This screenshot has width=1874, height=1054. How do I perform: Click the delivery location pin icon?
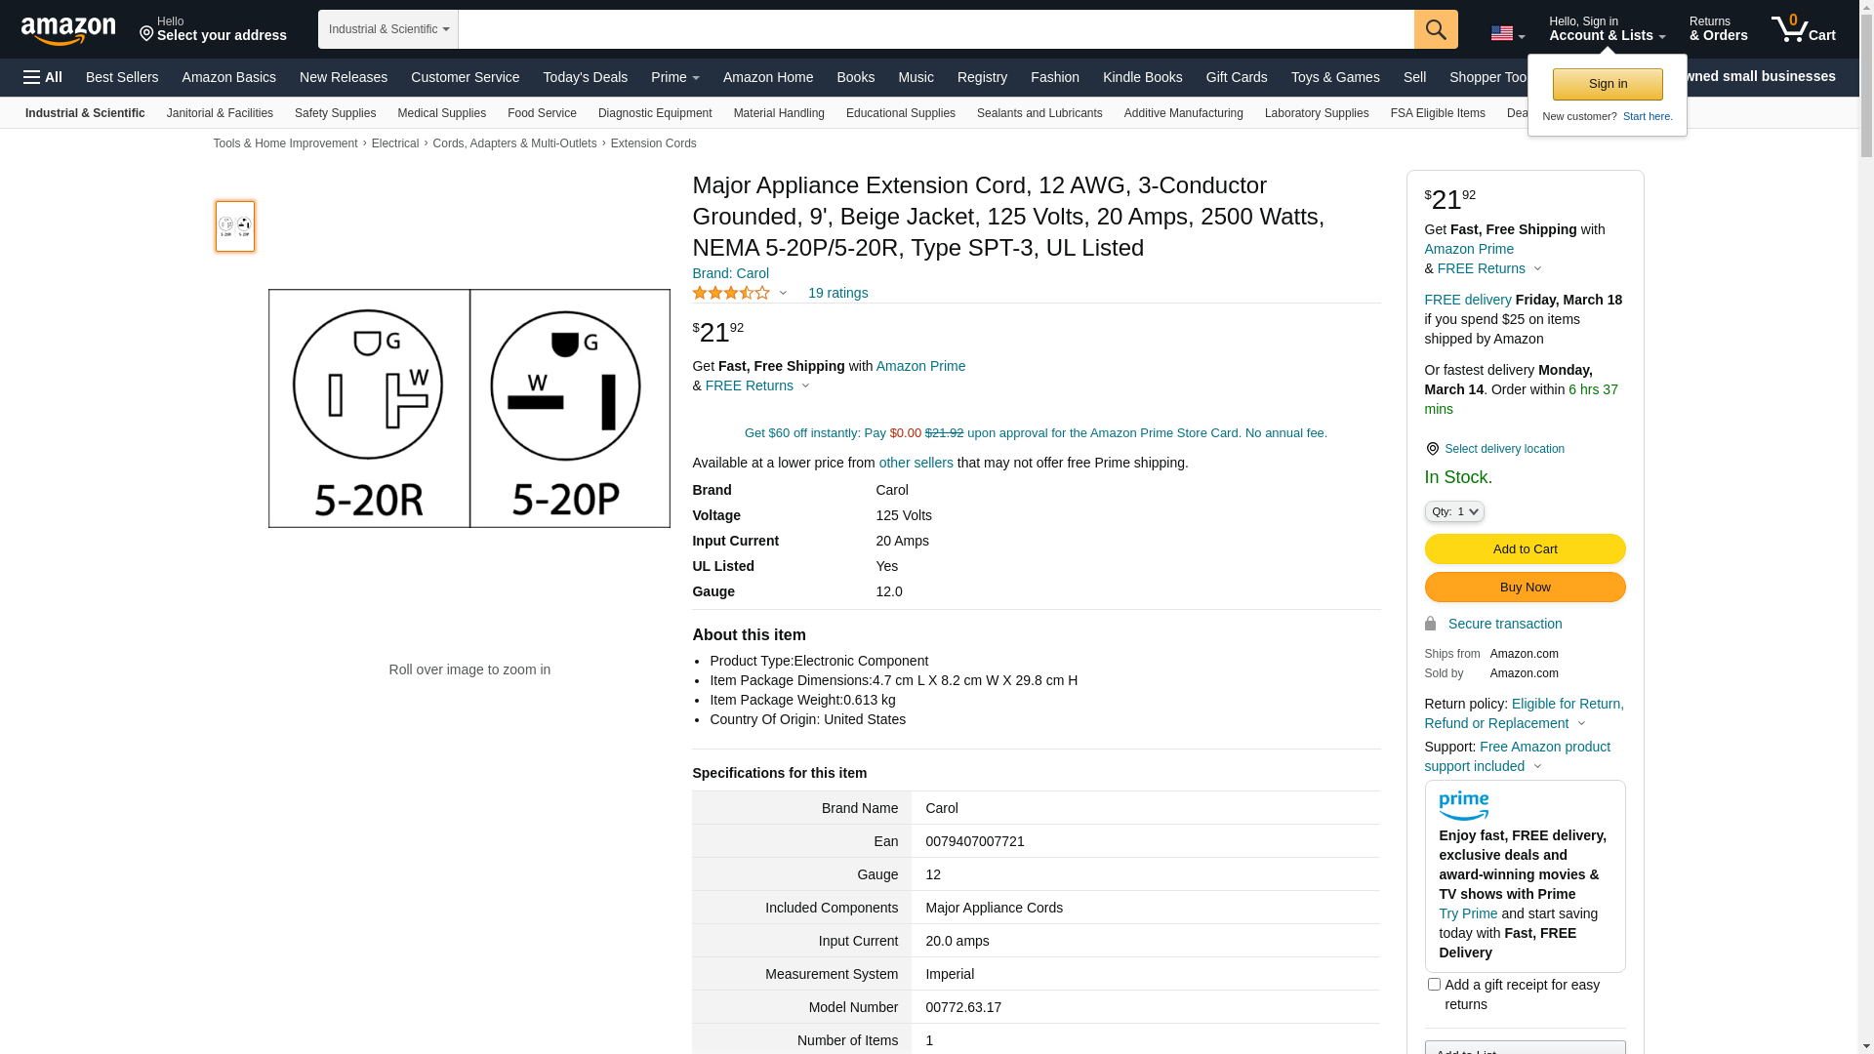pos(1432,449)
